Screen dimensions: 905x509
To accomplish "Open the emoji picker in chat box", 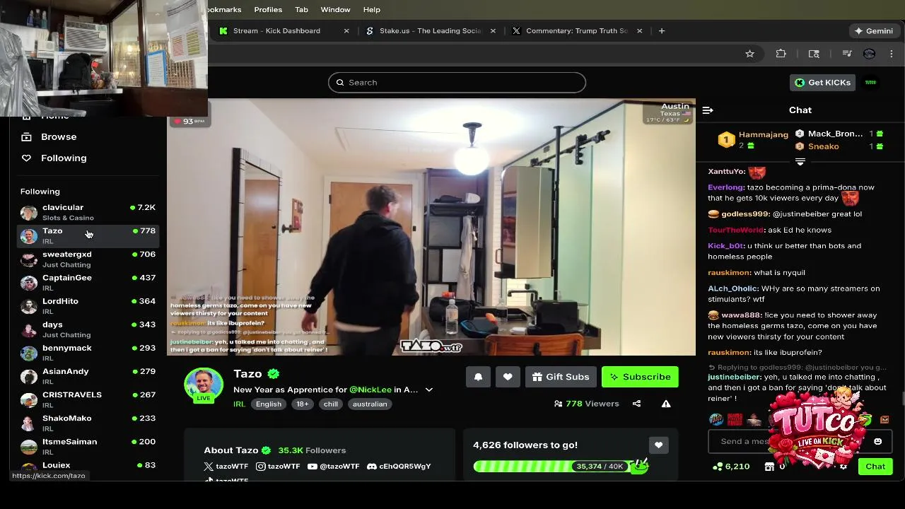I will 877,441.
